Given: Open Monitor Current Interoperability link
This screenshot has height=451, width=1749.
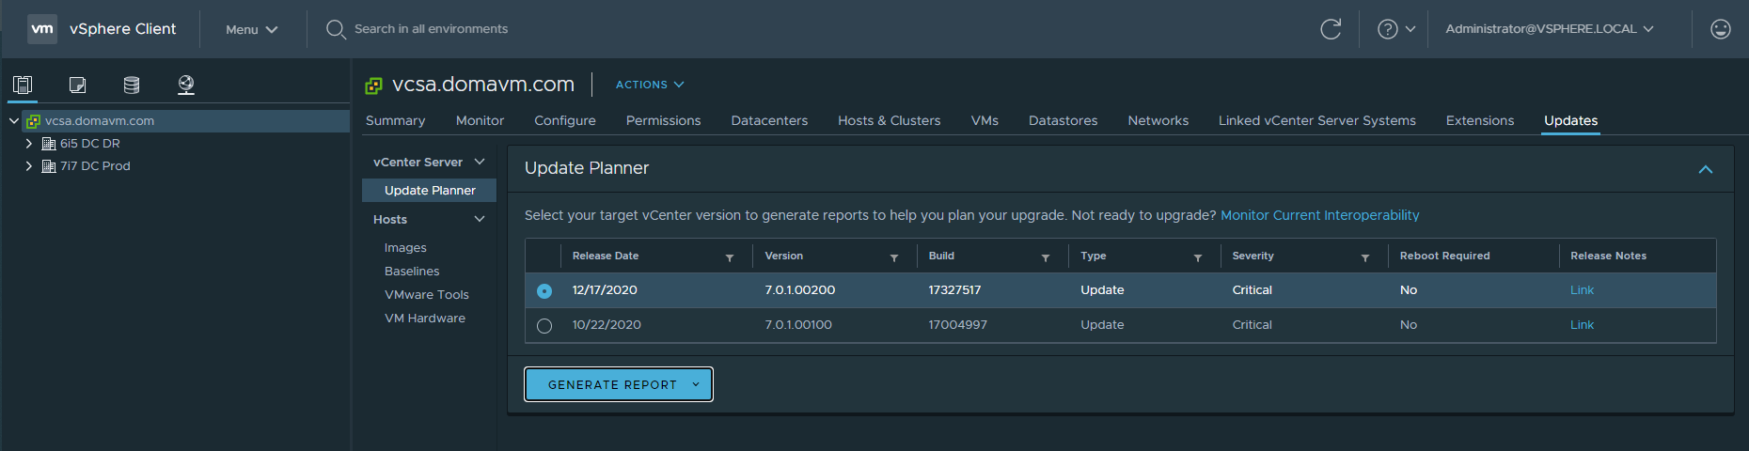Looking at the screenshot, I should coord(1320,215).
